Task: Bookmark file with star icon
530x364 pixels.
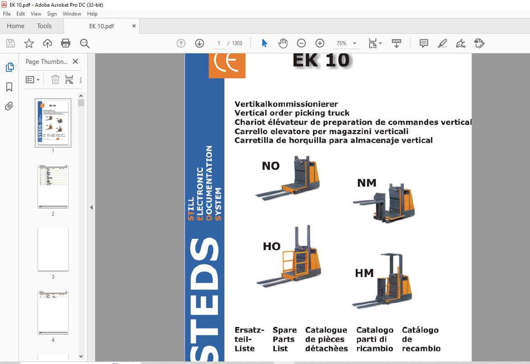Action: coord(29,43)
